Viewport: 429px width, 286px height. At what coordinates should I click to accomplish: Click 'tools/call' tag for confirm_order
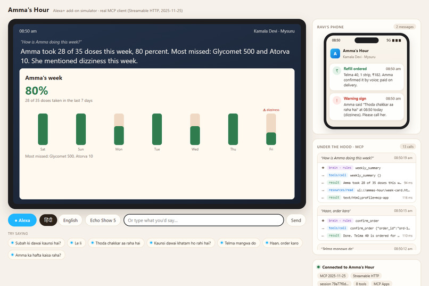point(337,228)
